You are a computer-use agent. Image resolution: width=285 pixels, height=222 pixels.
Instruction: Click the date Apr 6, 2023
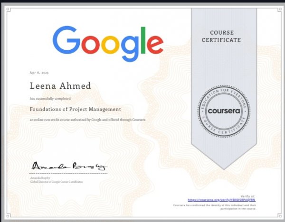[x=39, y=72]
